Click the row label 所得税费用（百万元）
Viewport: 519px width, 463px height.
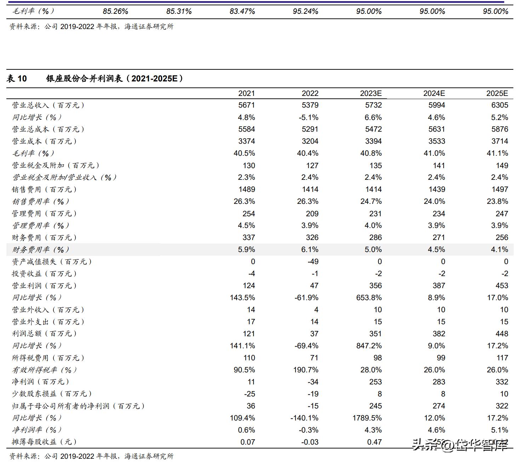click(49, 358)
